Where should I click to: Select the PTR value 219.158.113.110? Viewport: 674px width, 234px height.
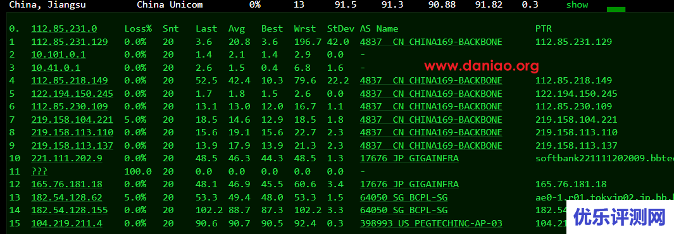[577, 132]
